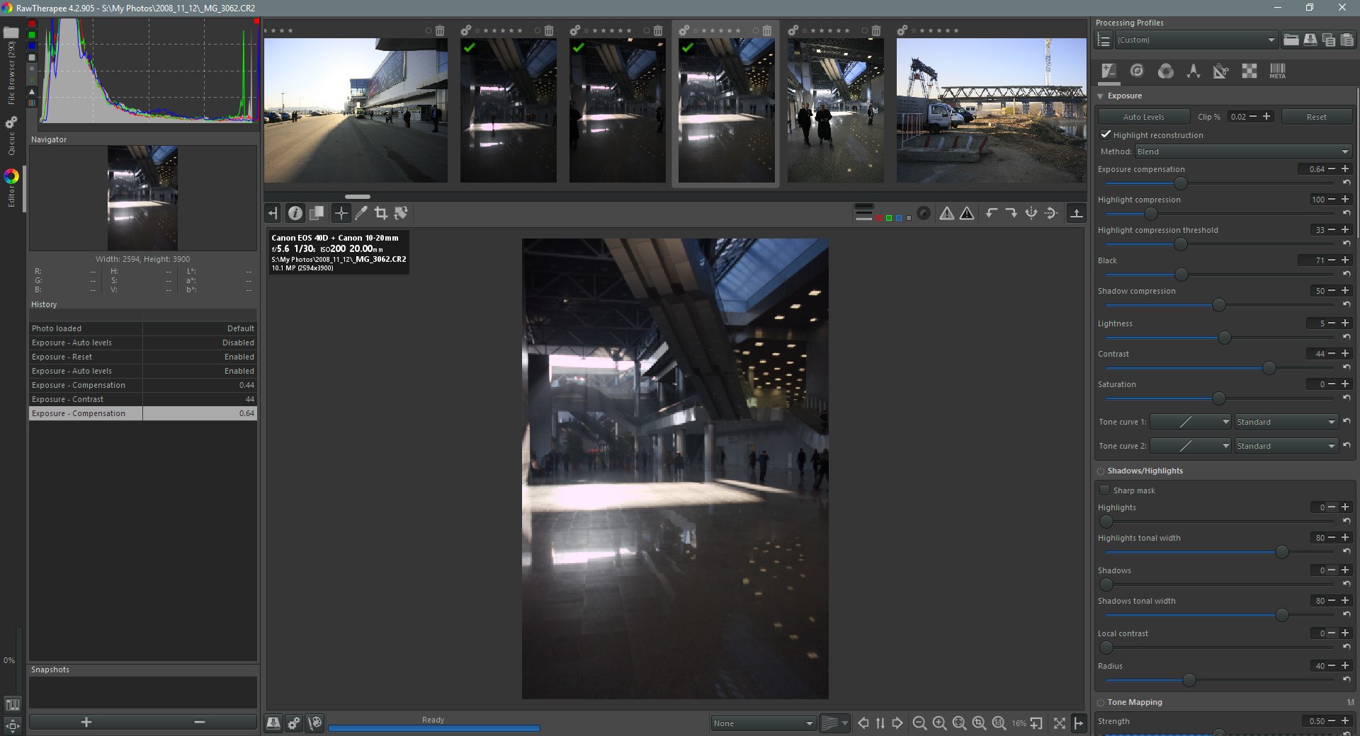Select the crop tool in the editor toolbar
Image resolution: width=1360 pixels, height=736 pixels.
click(380, 213)
